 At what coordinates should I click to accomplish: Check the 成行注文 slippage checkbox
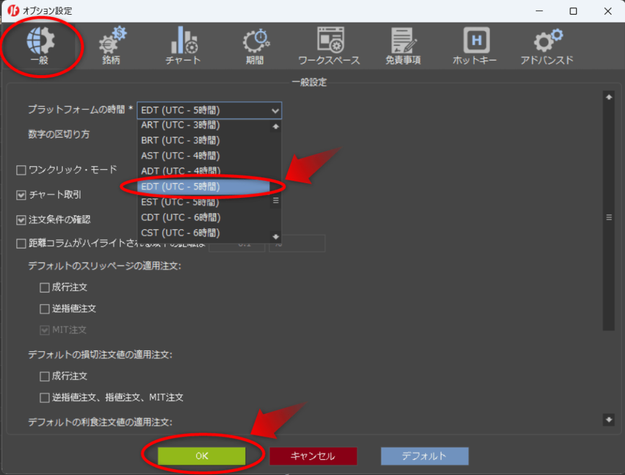point(45,287)
